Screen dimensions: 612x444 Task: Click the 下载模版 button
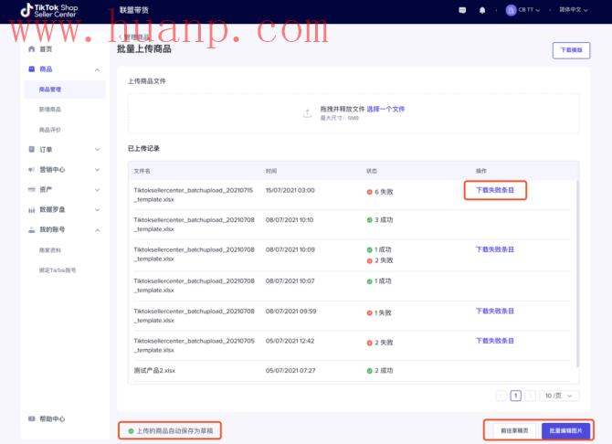571,50
